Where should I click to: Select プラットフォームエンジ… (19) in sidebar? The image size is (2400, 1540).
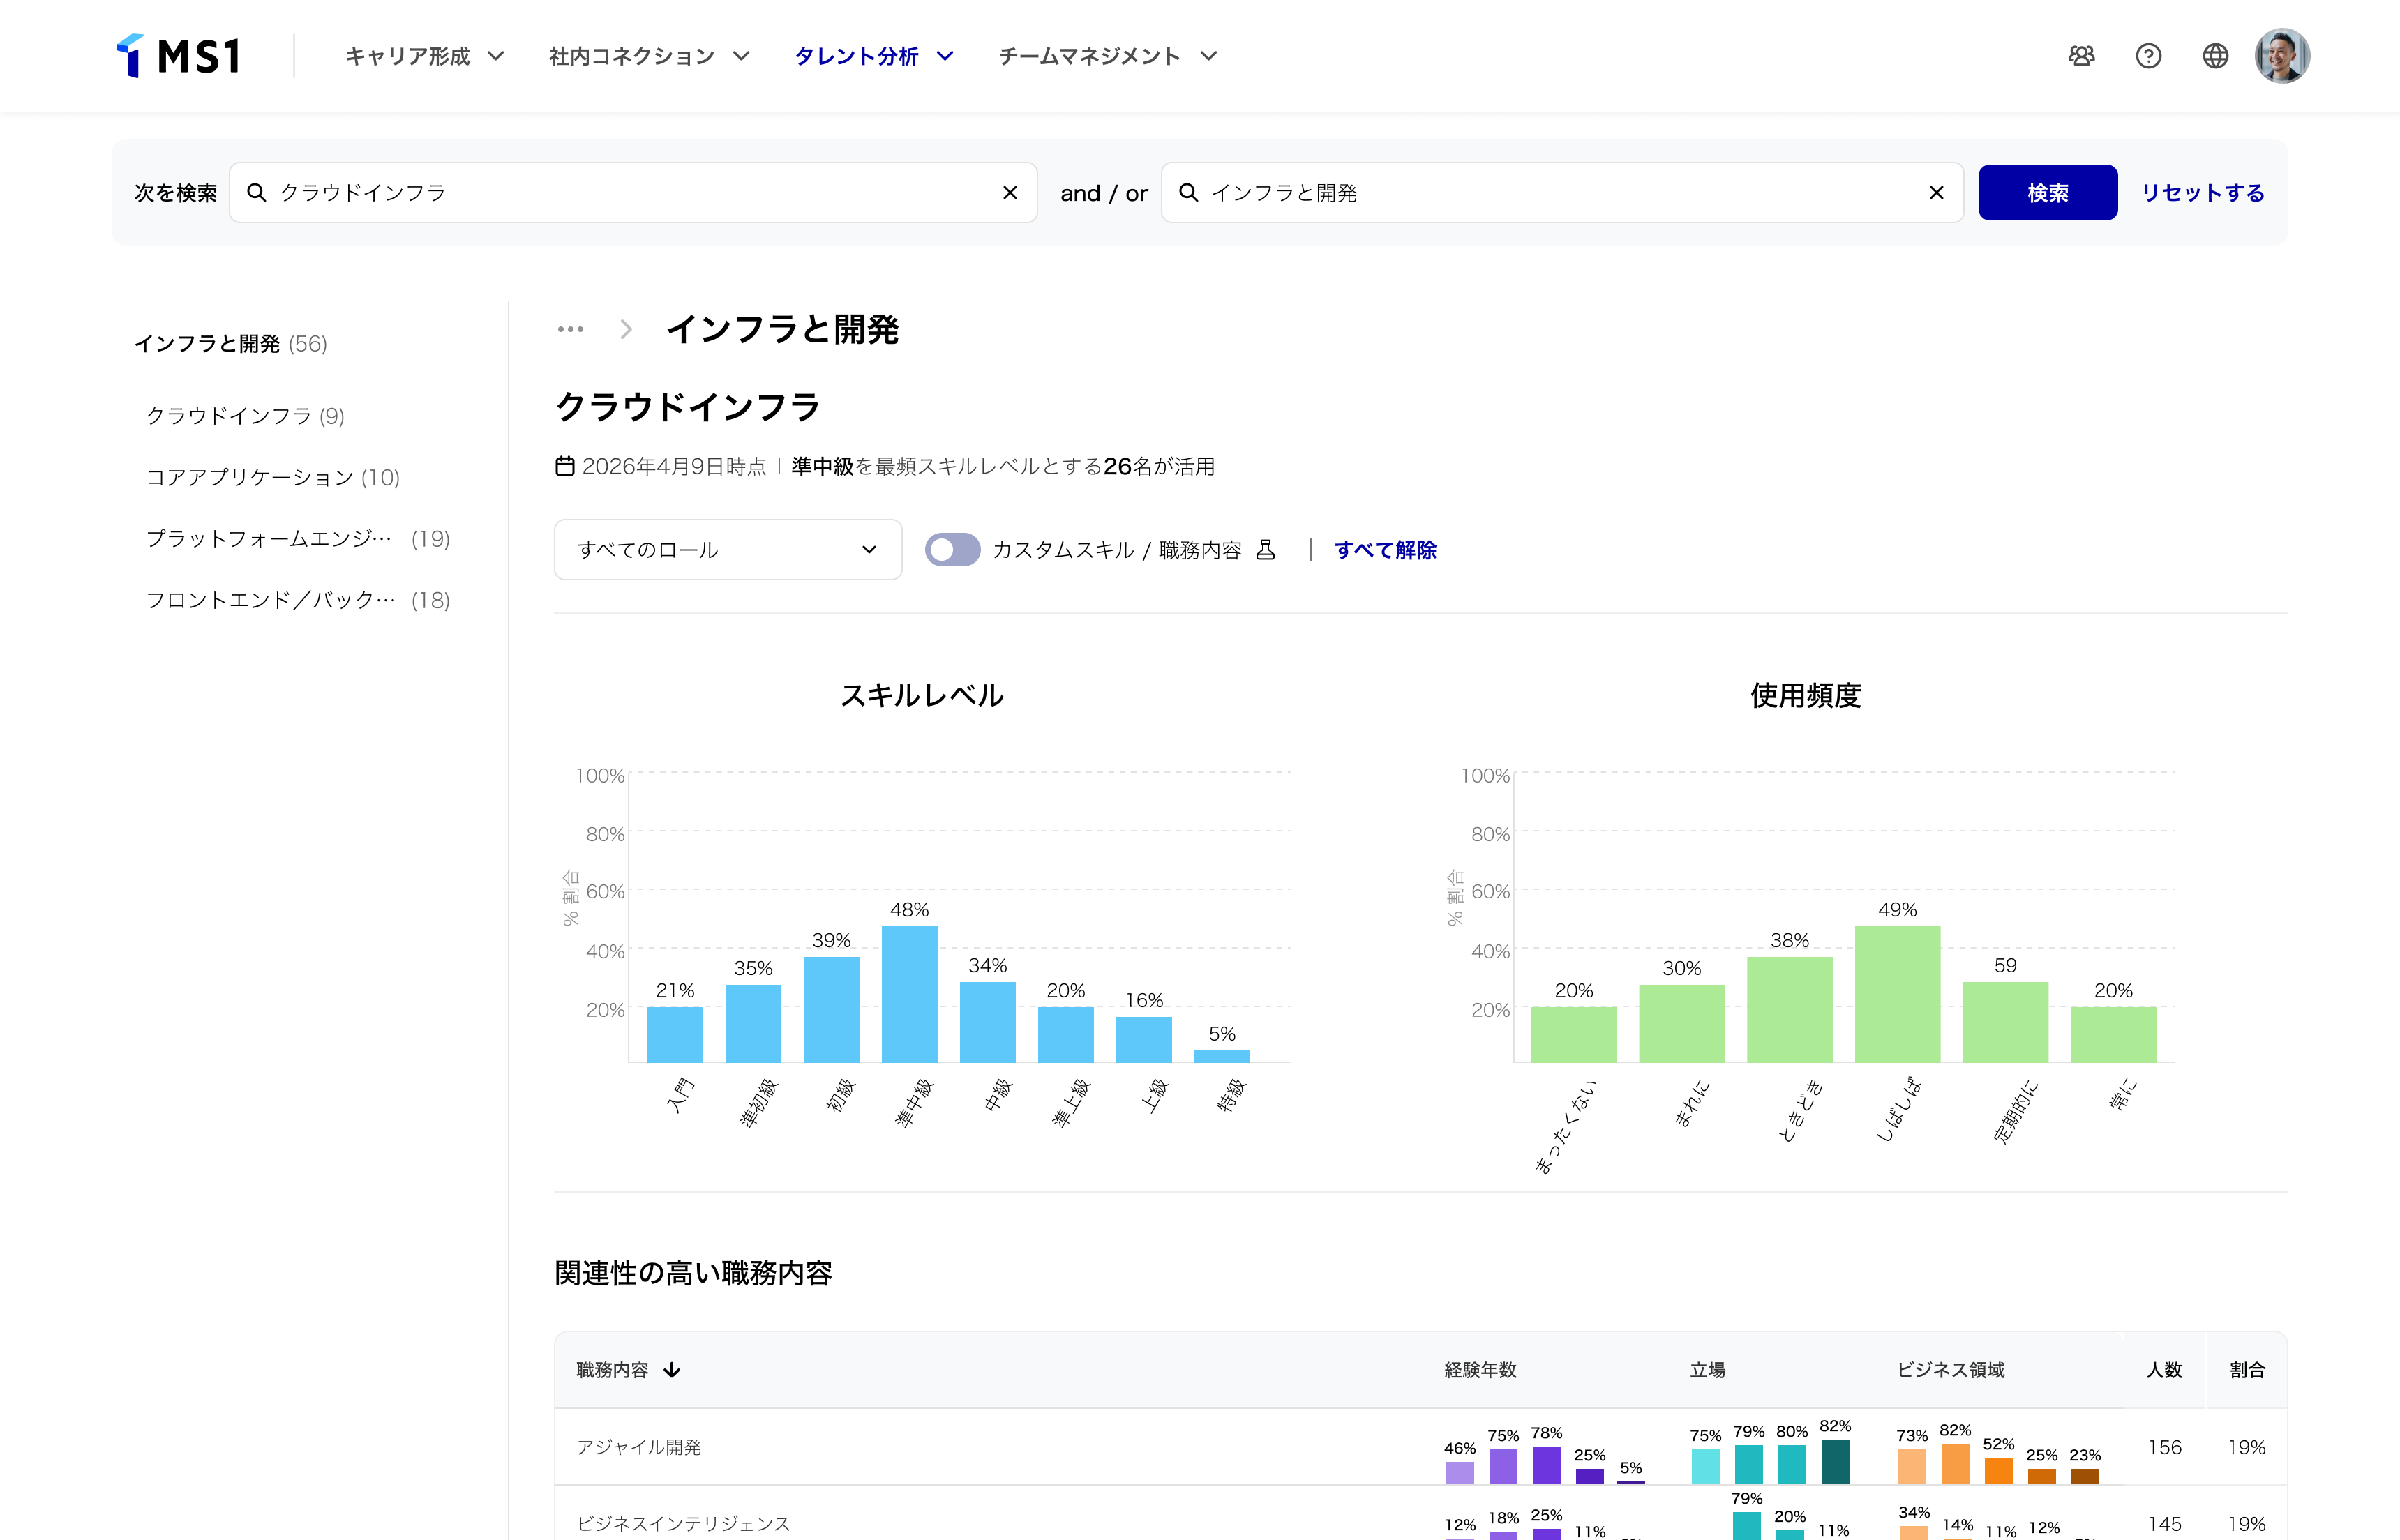298,539
